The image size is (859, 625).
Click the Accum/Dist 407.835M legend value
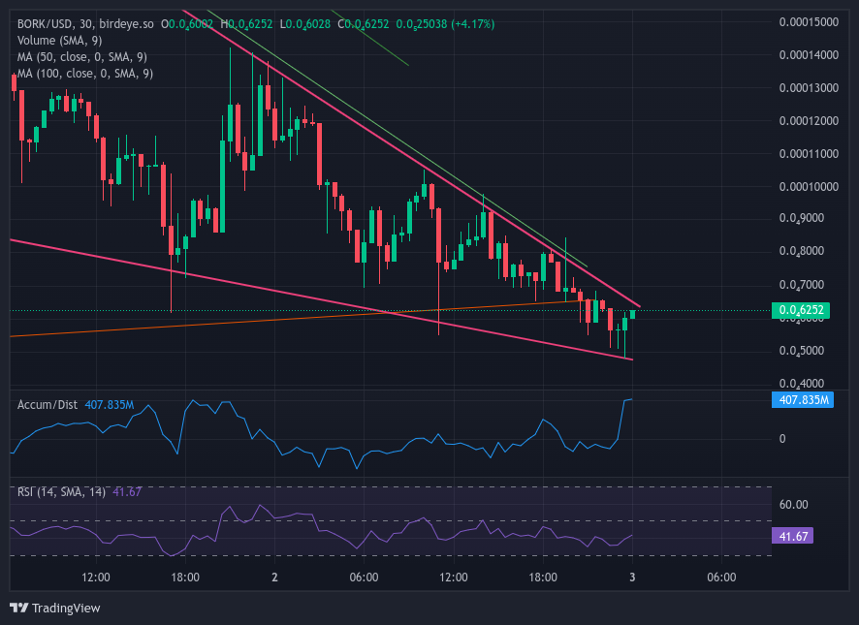click(109, 405)
